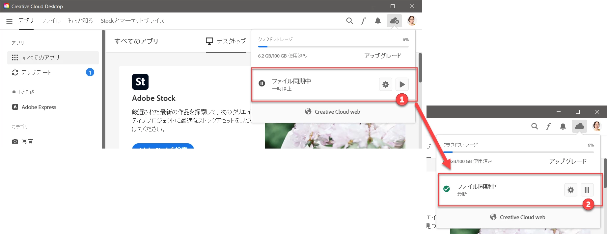Click the main window vertical scrollbar
This screenshot has height=234, width=607.
[420, 67]
